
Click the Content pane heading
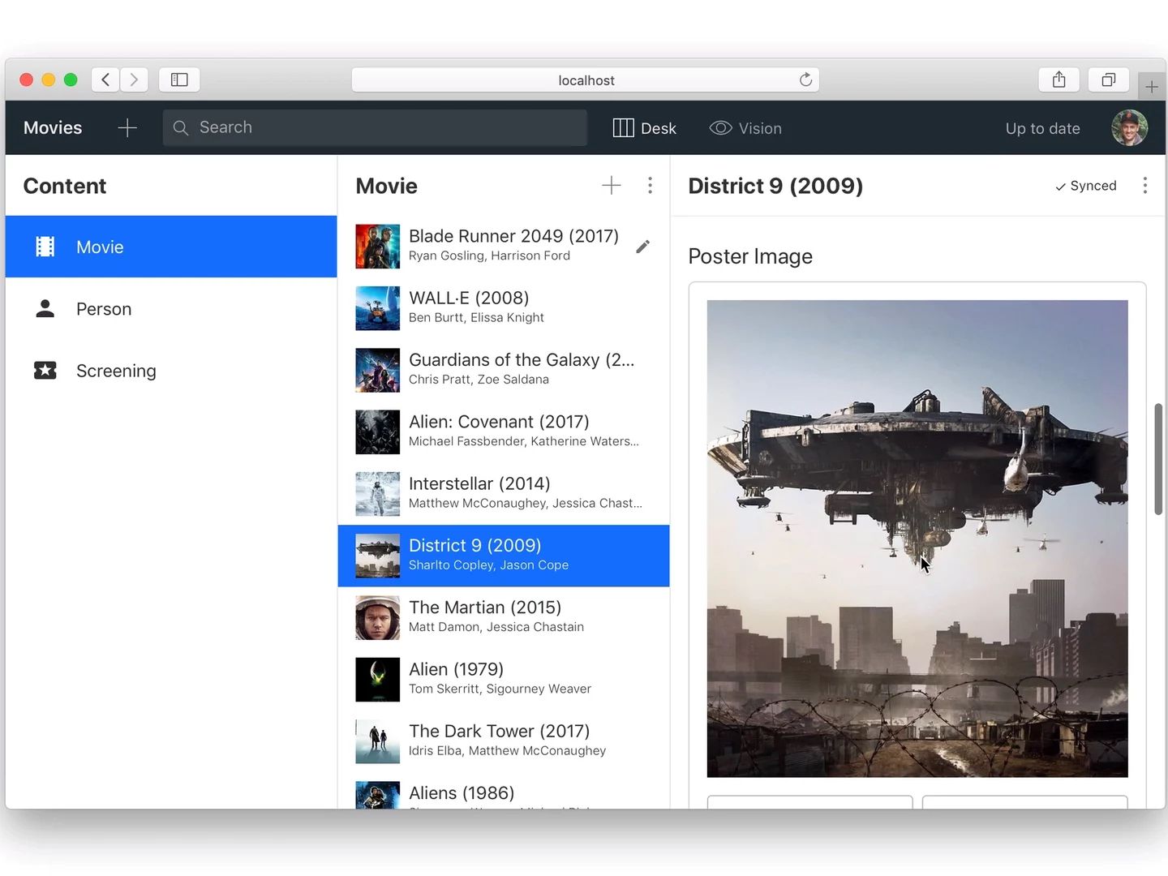tap(65, 186)
